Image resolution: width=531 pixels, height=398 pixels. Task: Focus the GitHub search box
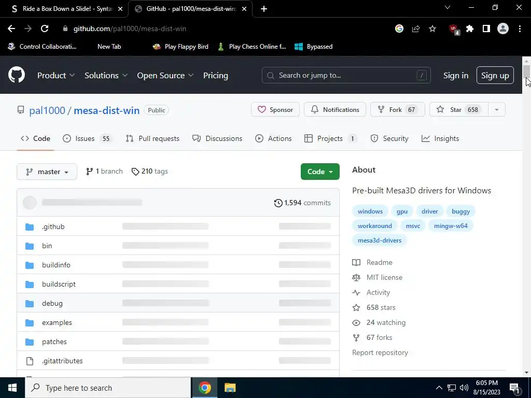[346, 75]
